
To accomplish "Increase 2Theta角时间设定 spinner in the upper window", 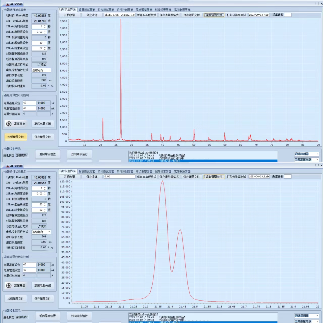I will tap(45, 25).
